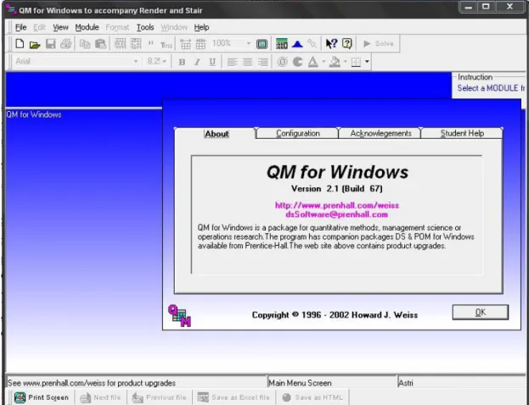Click the 'Version 2.1 (Build 67)' text
Screen dimensions: 529x405
click(337, 189)
